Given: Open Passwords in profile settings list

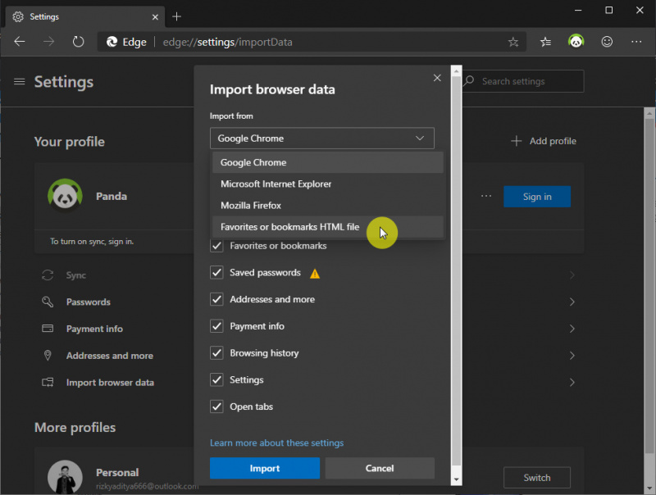Looking at the screenshot, I should coord(89,302).
